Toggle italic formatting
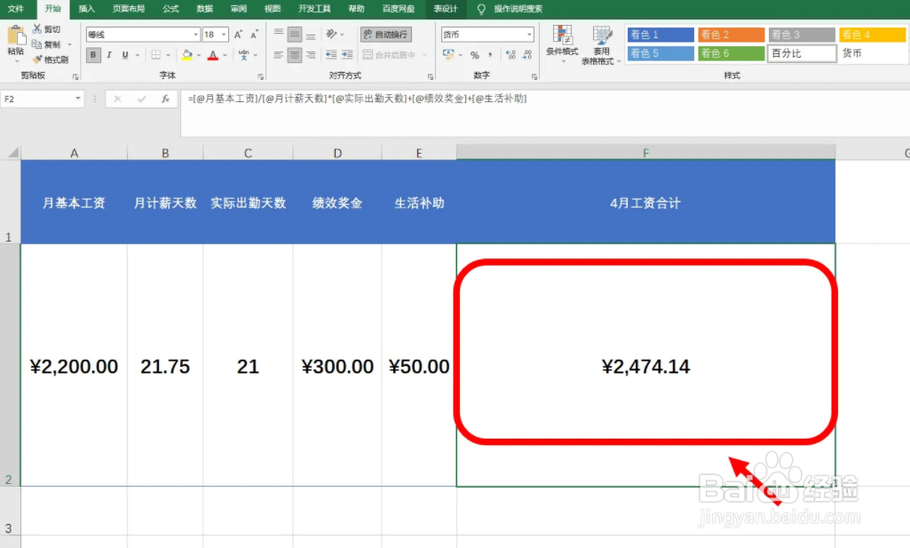 click(x=108, y=52)
